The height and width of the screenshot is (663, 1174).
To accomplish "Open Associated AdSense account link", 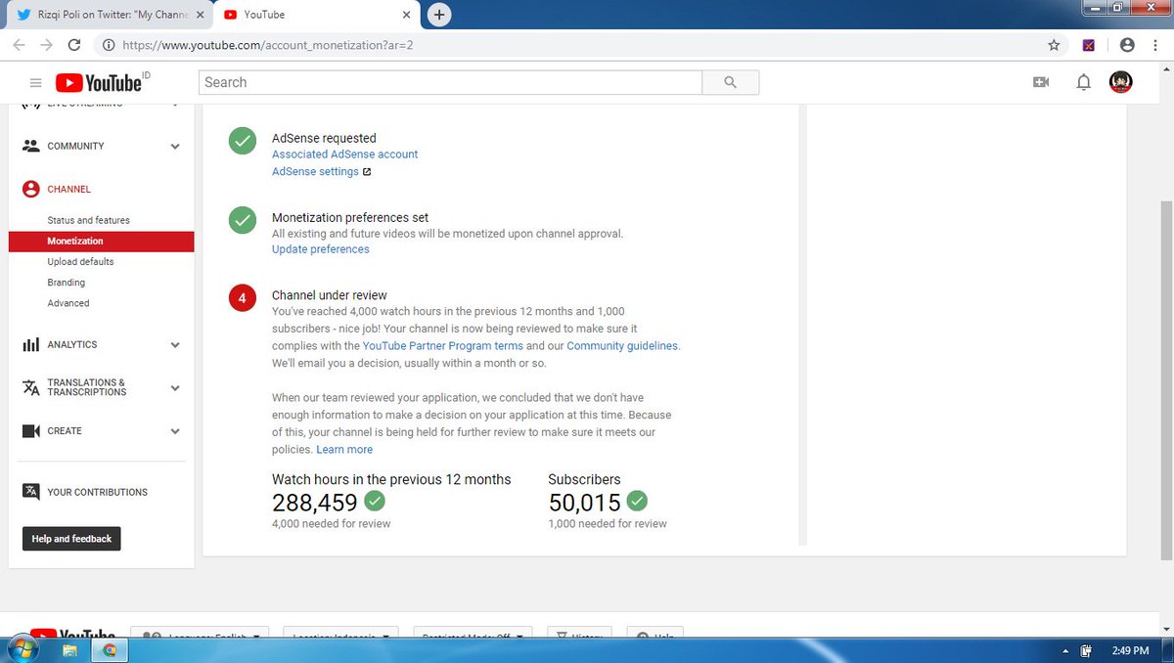I will [x=344, y=155].
